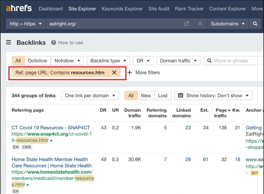Click keywords value 18
The height and width of the screenshot is (194, 264).
pyautogui.click(x=238, y=159)
